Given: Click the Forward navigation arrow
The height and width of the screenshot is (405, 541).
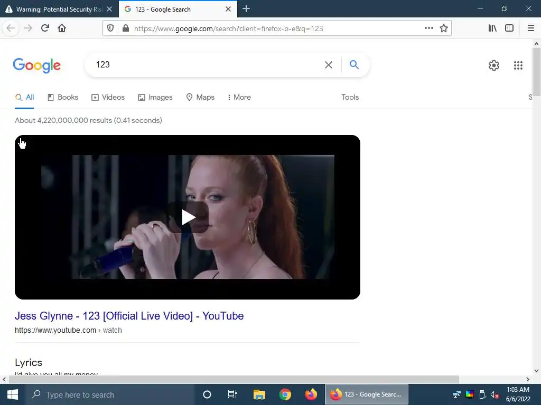Looking at the screenshot, I should [x=28, y=28].
